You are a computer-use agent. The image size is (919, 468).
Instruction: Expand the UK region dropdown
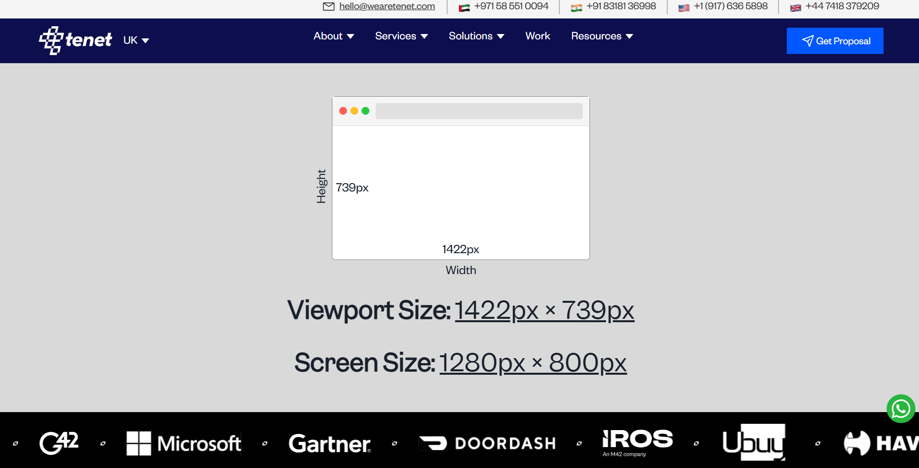(x=136, y=40)
